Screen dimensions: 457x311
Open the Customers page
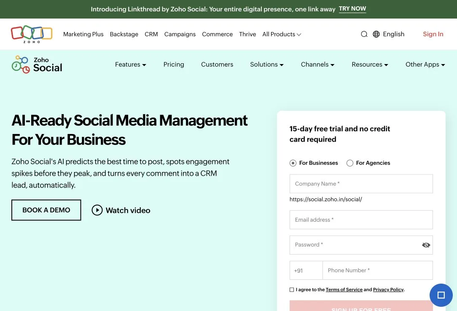[217, 64]
